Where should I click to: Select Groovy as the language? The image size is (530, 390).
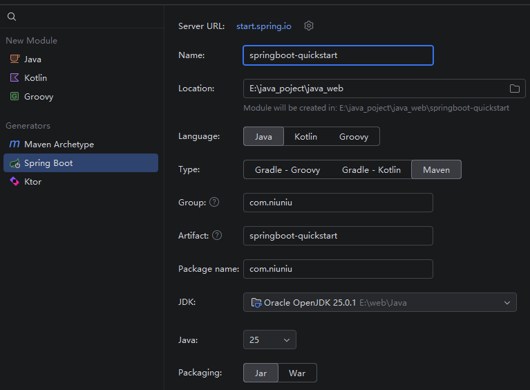click(354, 136)
